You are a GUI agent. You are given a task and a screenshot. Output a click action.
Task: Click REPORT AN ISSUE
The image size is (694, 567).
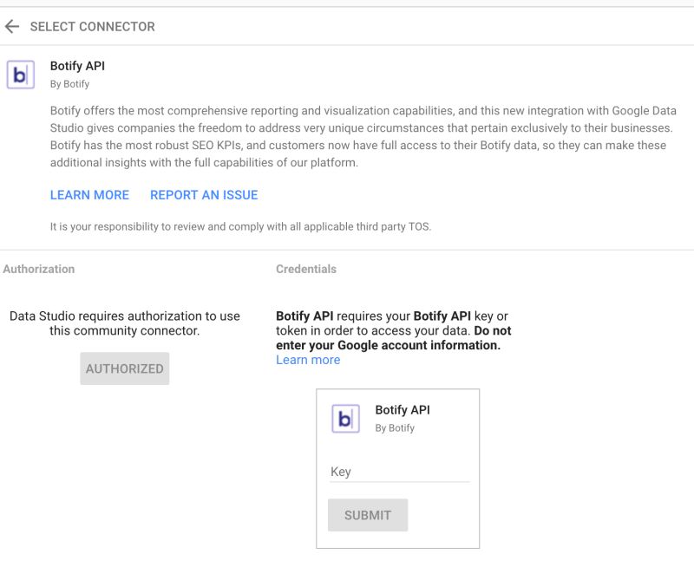pyautogui.click(x=202, y=195)
